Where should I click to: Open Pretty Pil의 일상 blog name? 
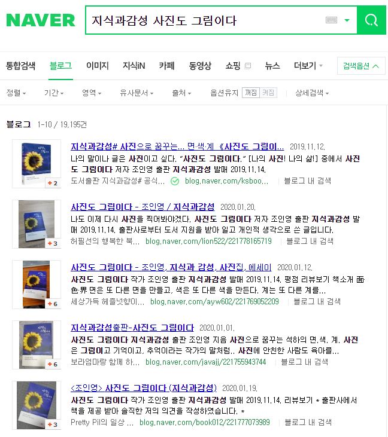click(x=102, y=423)
